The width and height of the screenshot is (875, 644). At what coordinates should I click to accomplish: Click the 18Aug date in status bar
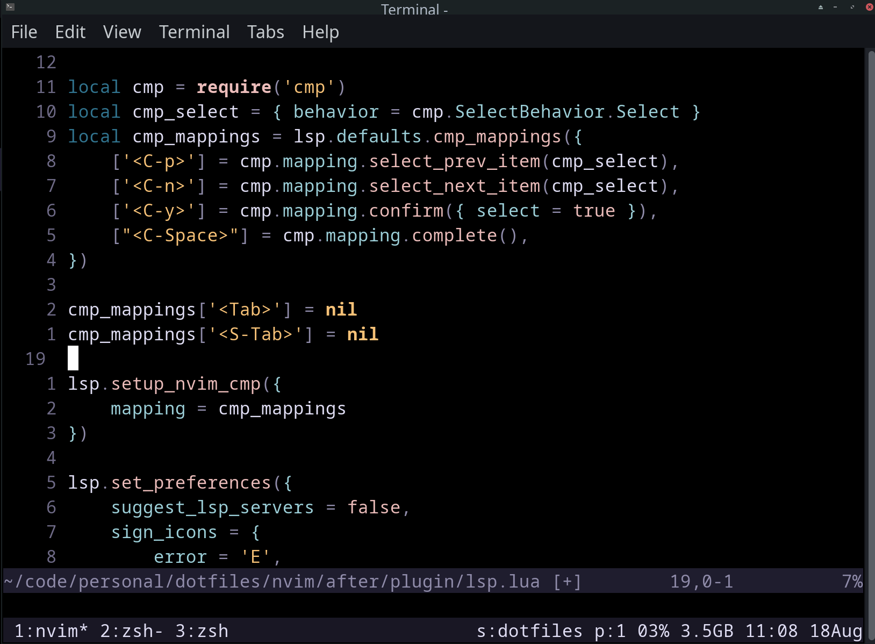(x=836, y=631)
